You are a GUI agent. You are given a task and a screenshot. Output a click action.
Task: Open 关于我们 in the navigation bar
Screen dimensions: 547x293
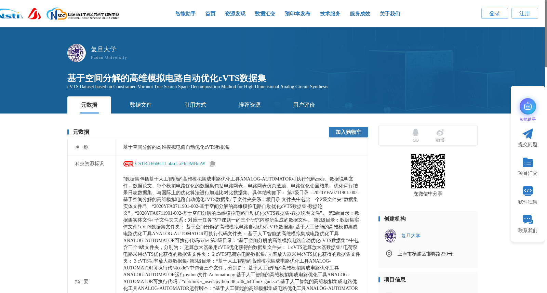pos(390,14)
